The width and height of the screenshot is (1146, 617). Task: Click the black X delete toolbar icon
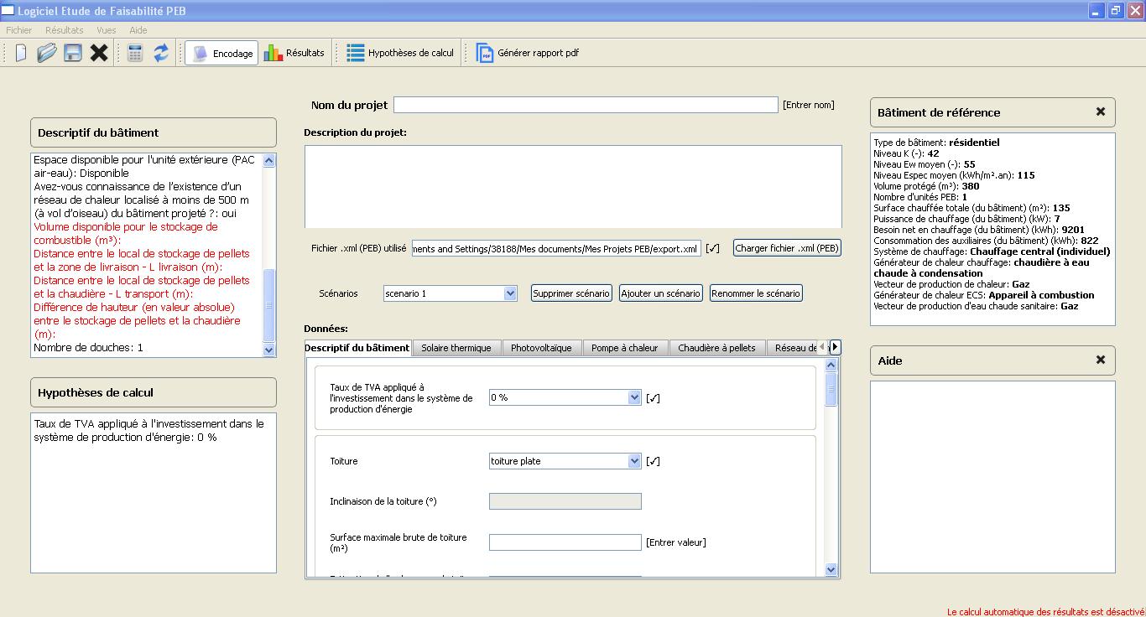tap(99, 53)
